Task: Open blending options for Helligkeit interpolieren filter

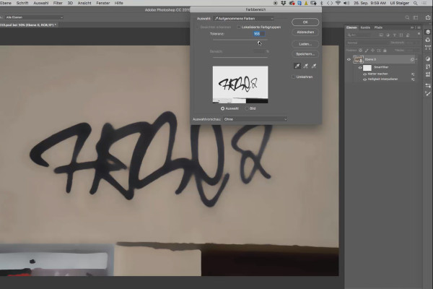Action: tap(413, 79)
